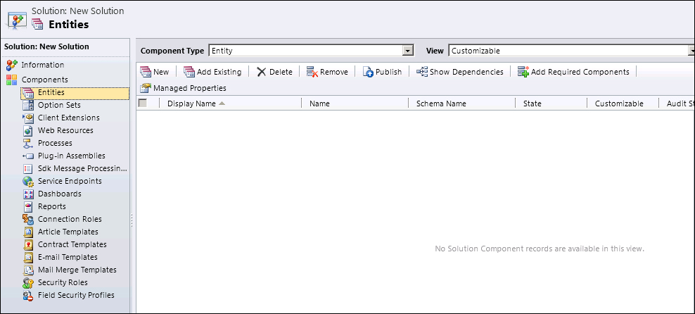Click the New entity toolbar icon
Screen dimensions: 695x314
click(x=146, y=72)
